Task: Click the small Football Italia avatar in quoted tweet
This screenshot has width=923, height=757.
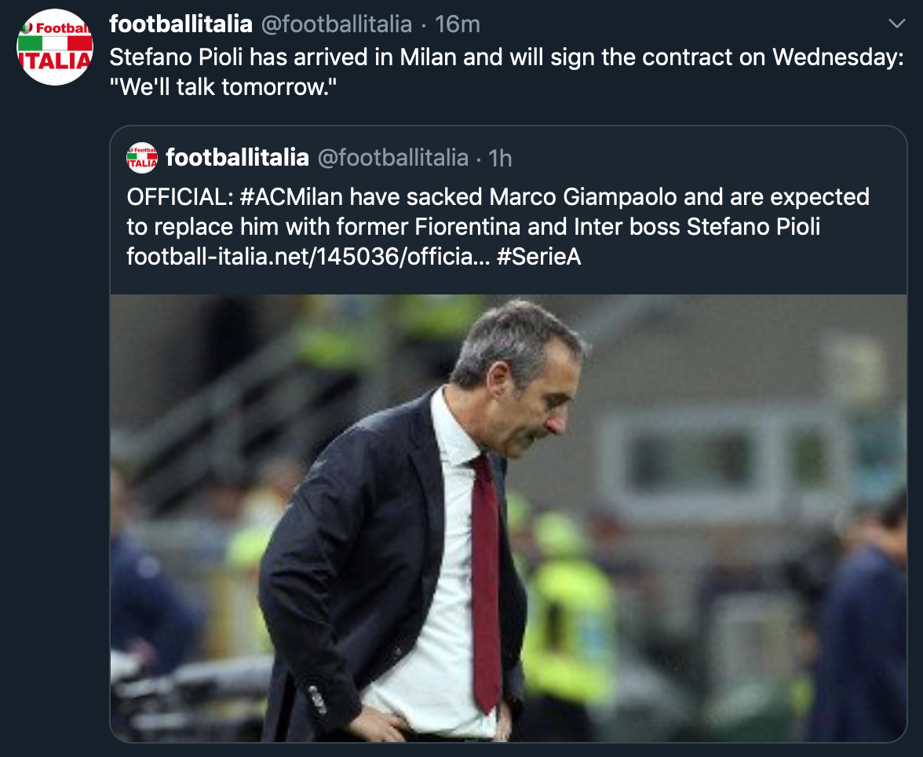Action: click(142, 158)
